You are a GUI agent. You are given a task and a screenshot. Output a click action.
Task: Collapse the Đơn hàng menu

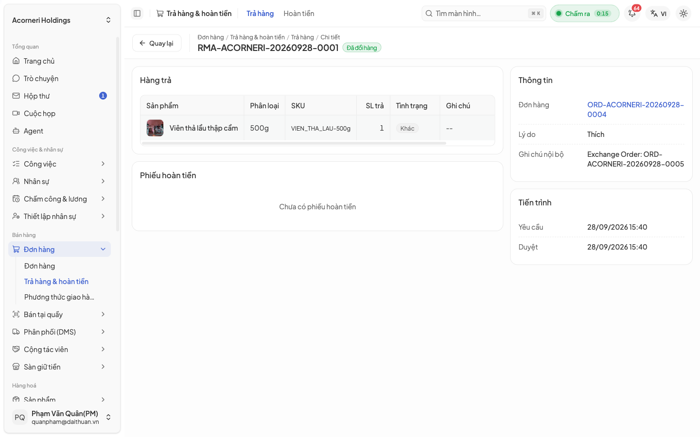tap(59, 250)
